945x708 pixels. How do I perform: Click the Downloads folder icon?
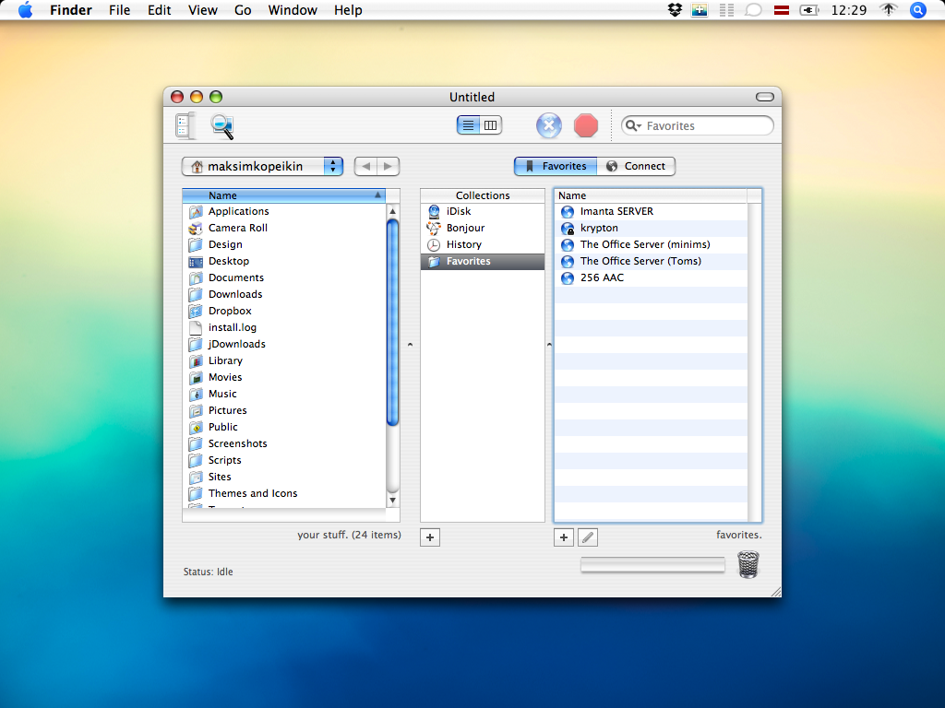click(x=196, y=294)
